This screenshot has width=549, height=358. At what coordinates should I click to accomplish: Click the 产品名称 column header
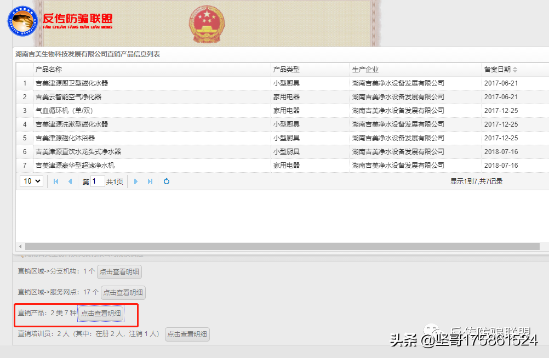152,70
